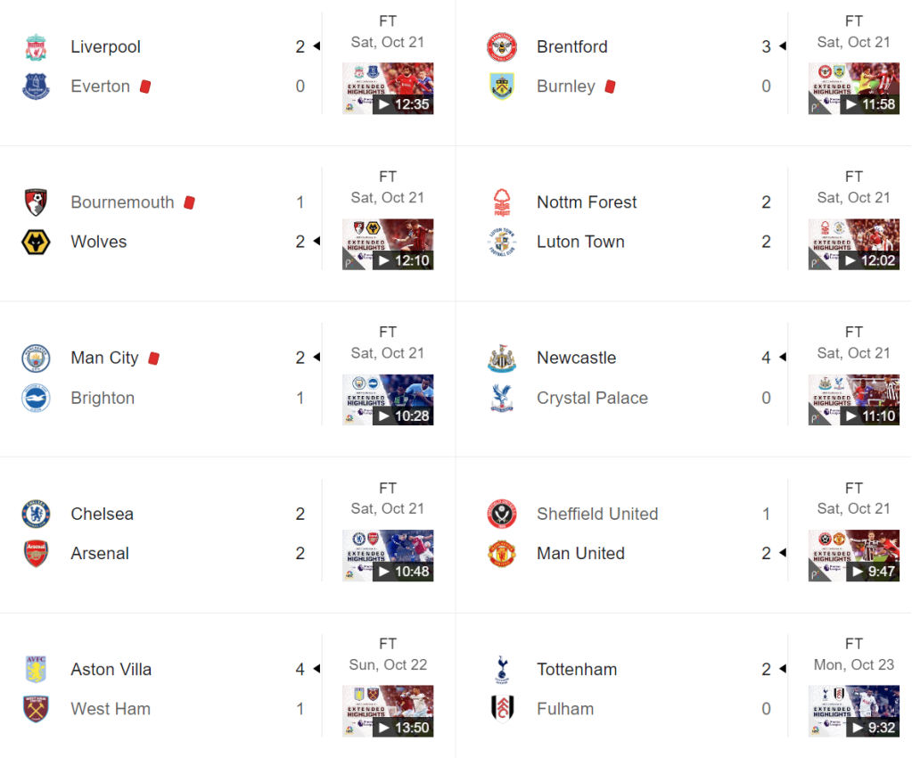Play Liverpool vs Everton highlights video

(388, 88)
